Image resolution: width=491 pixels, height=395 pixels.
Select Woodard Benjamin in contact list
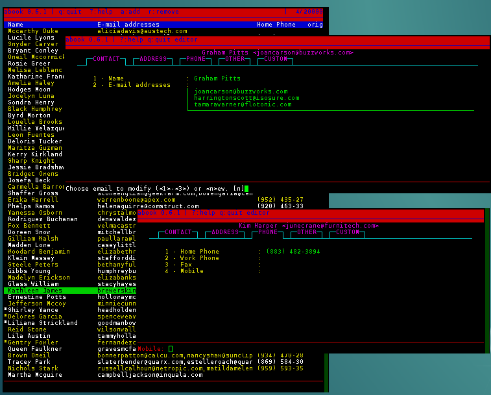[x=39, y=252]
